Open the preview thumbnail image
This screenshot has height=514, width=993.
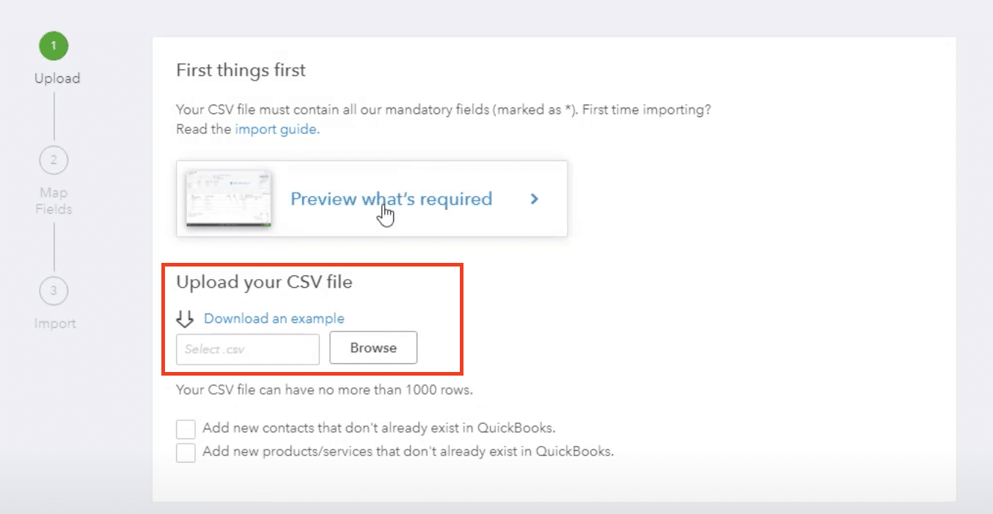[228, 198]
